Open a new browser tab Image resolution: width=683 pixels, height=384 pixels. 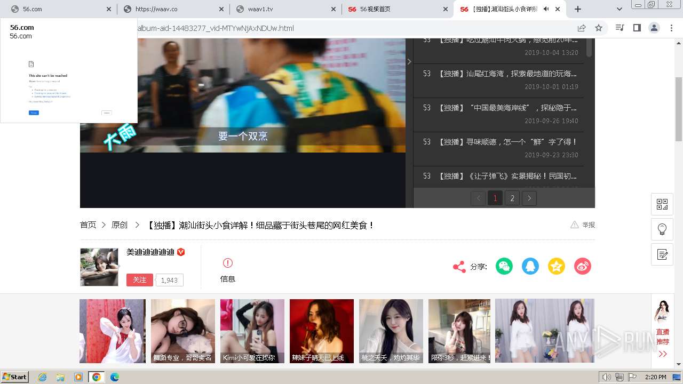(x=577, y=9)
